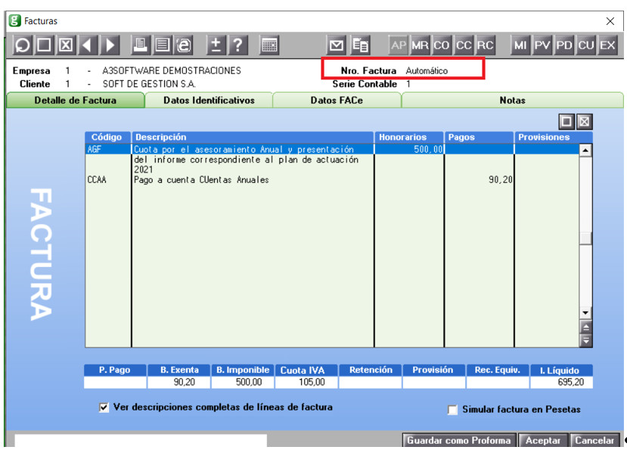The height and width of the screenshot is (453, 627).
Task: Click the square icon above the Provisiones column
Action: (x=566, y=122)
